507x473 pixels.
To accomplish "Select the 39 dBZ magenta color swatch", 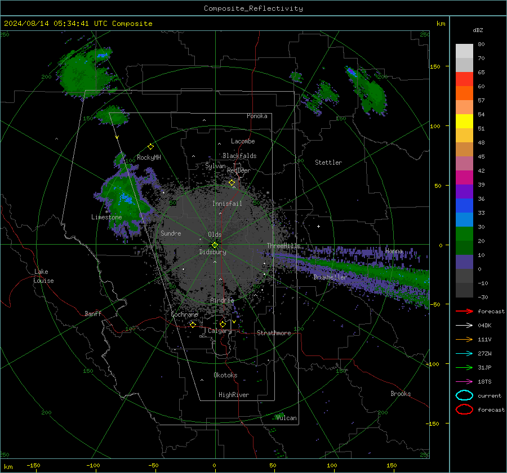I will [464, 177].
